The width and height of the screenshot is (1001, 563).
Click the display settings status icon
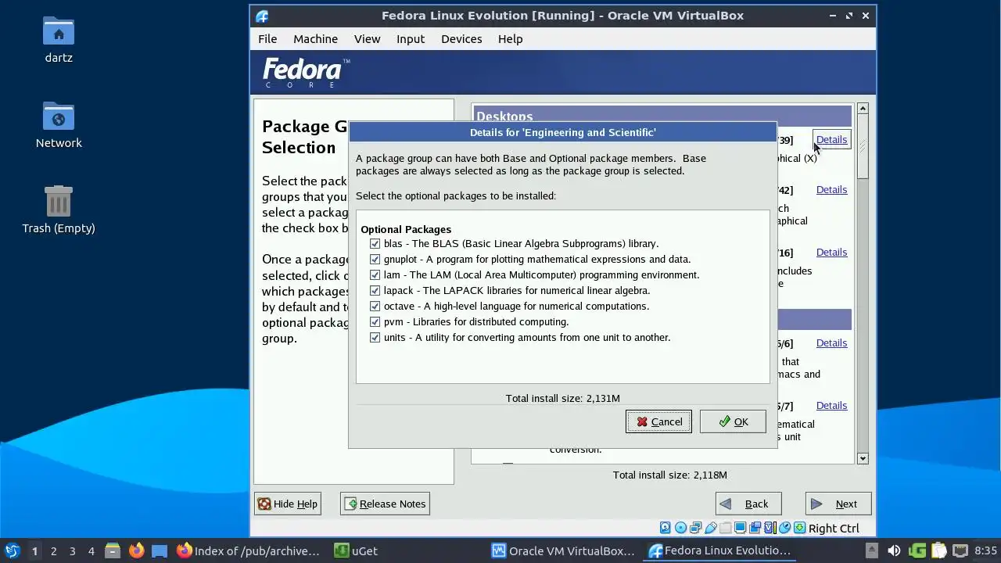741,528
